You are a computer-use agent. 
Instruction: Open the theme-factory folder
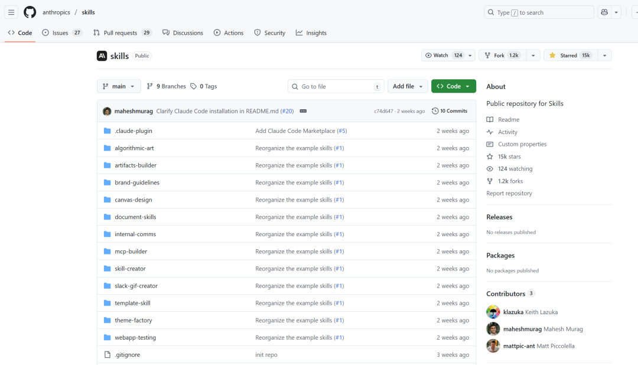click(134, 320)
